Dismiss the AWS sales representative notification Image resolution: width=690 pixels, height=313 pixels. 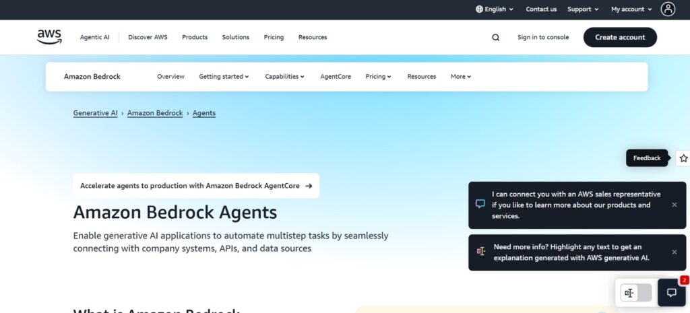674,205
